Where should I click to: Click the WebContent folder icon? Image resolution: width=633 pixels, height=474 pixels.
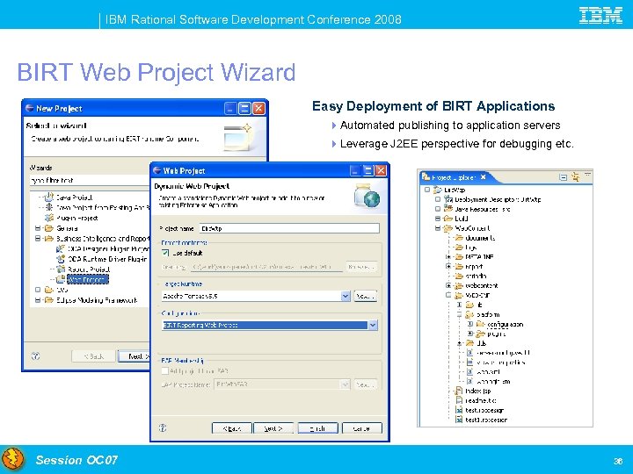448,228
